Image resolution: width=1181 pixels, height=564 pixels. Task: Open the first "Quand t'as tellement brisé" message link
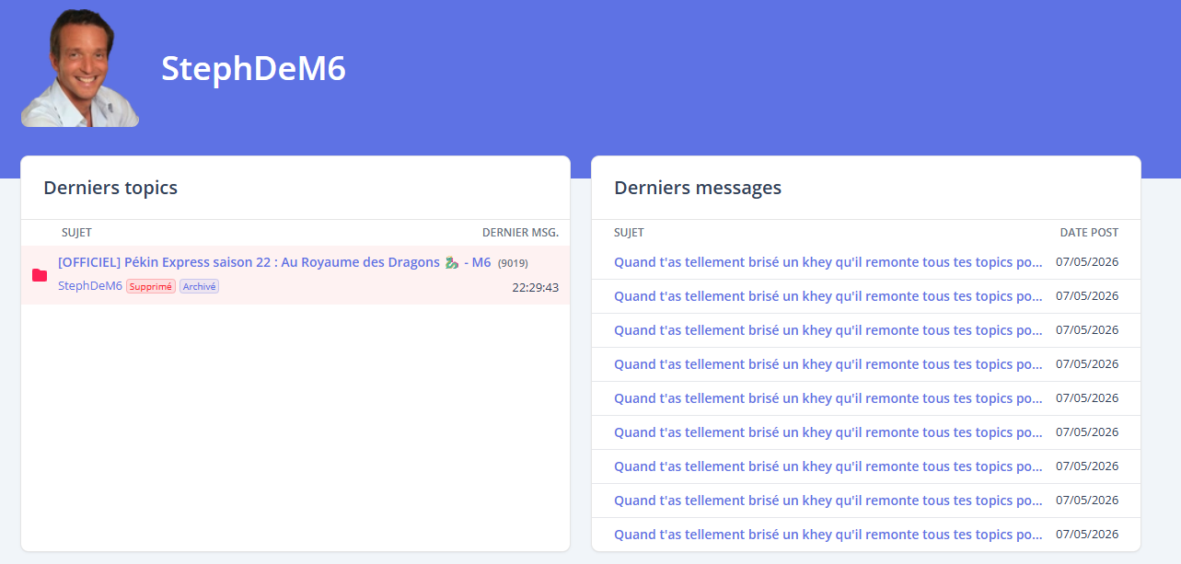(x=828, y=262)
